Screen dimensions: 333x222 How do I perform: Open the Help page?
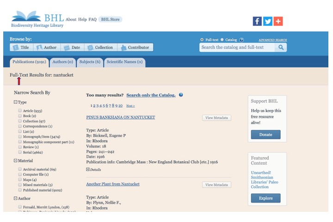82,19
